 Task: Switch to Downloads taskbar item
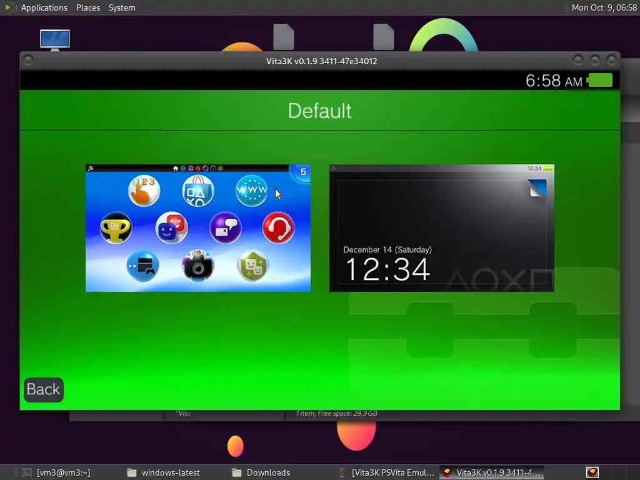click(261, 472)
